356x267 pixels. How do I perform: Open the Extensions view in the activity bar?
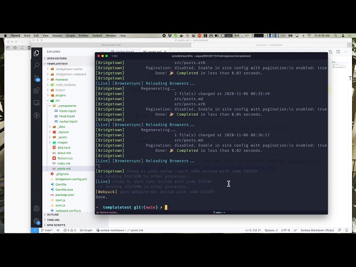pos(36,90)
